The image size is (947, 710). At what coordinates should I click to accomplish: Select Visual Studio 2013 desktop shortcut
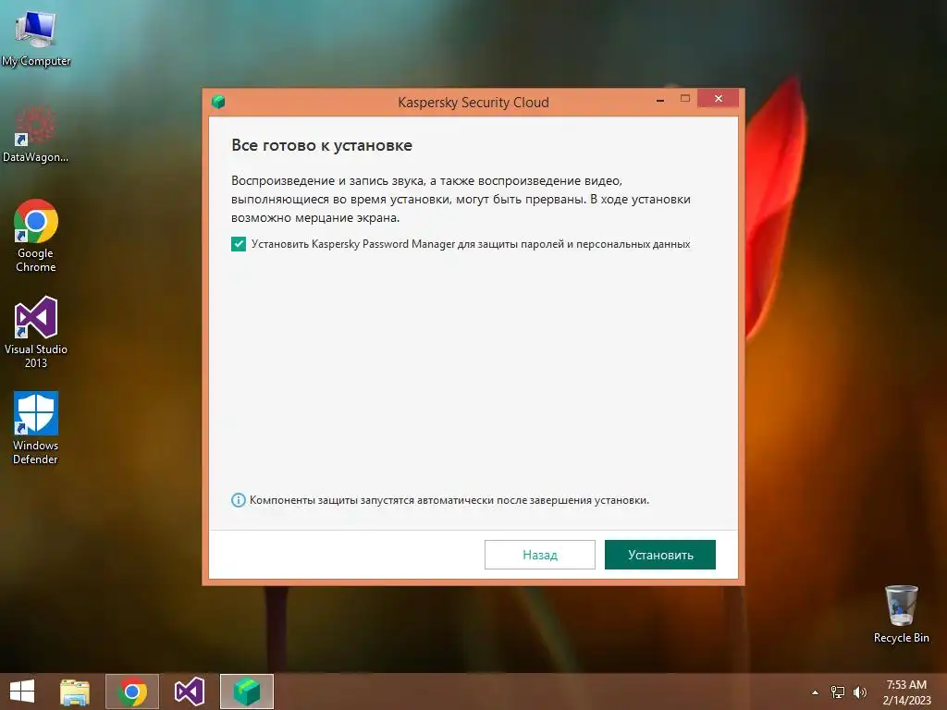click(x=36, y=332)
